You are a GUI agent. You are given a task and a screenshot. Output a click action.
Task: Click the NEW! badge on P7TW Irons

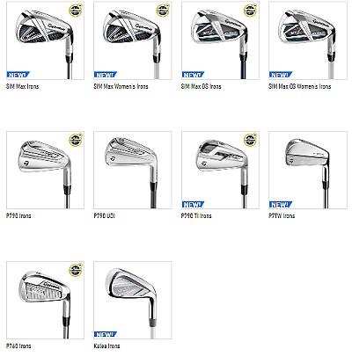pyautogui.click(x=281, y=204)
